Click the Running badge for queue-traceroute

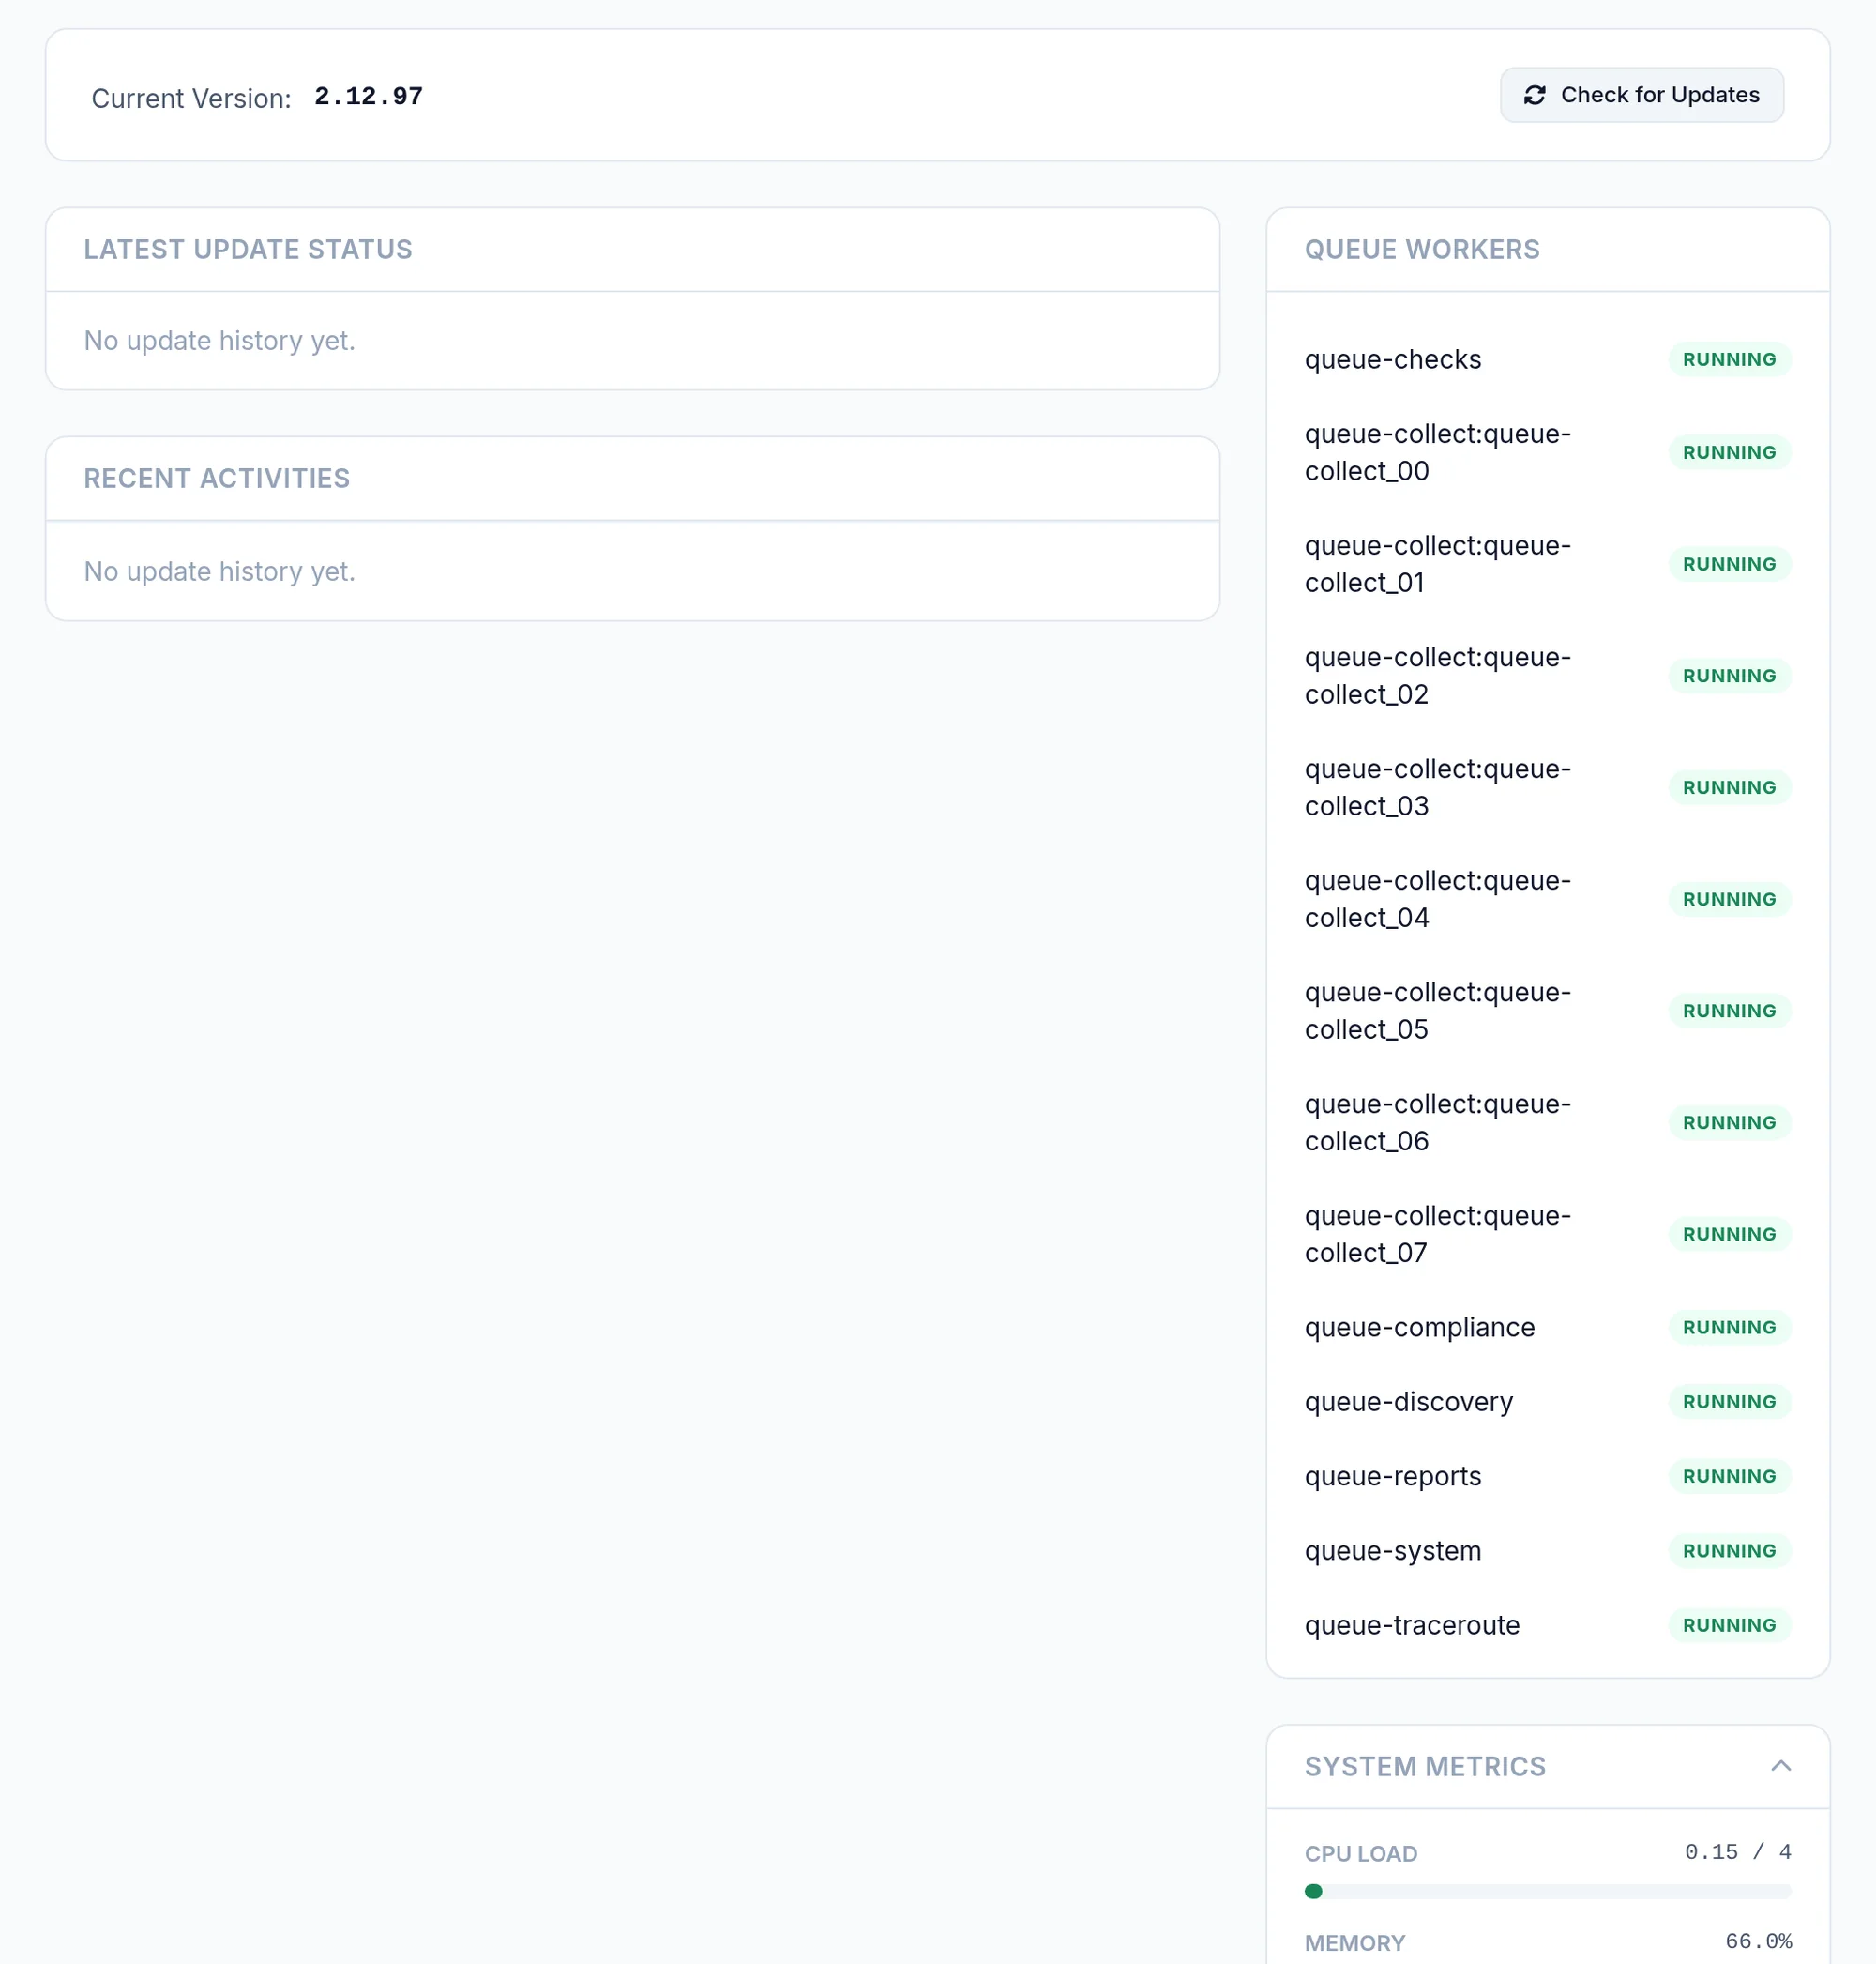tap(1729, 1626)
